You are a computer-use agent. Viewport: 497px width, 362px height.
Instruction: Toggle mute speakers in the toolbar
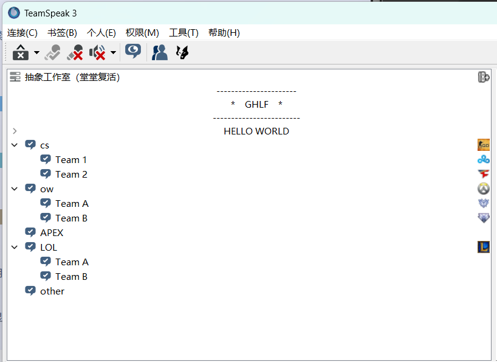(97, 52)
